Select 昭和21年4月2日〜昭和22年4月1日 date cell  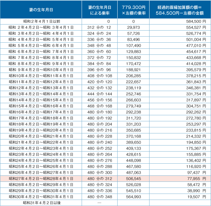coord(41,142)
